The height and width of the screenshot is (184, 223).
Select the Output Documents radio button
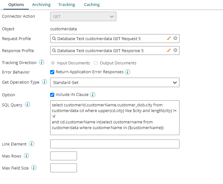[96, 63]
